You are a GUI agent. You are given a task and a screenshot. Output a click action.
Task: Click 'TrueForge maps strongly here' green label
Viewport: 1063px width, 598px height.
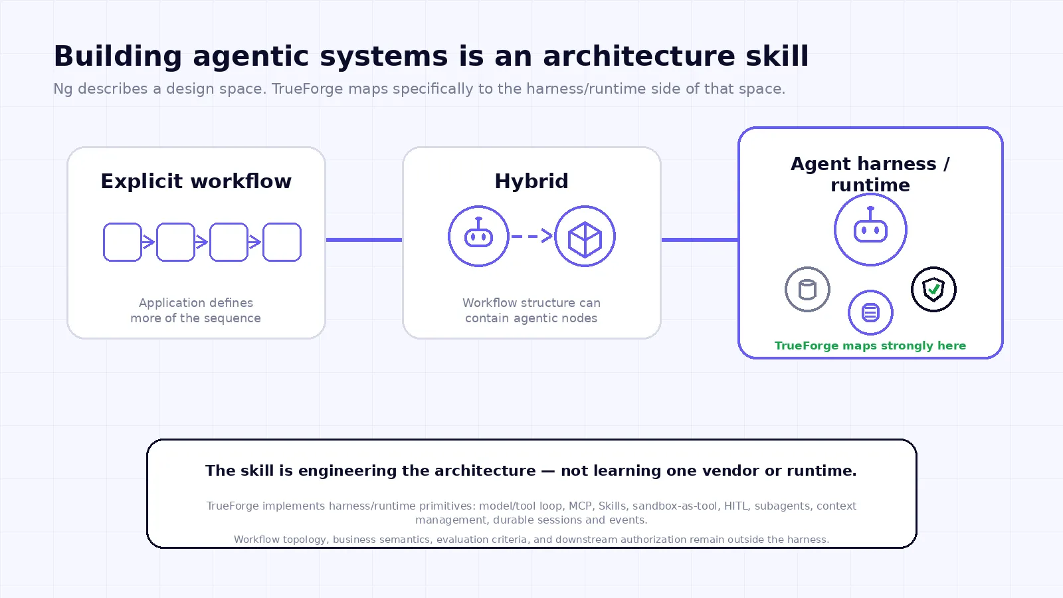tap(870, 346)
